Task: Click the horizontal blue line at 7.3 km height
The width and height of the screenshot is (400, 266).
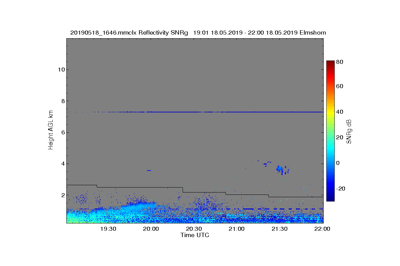Action: pyautogui.click(x=195, y=112)
